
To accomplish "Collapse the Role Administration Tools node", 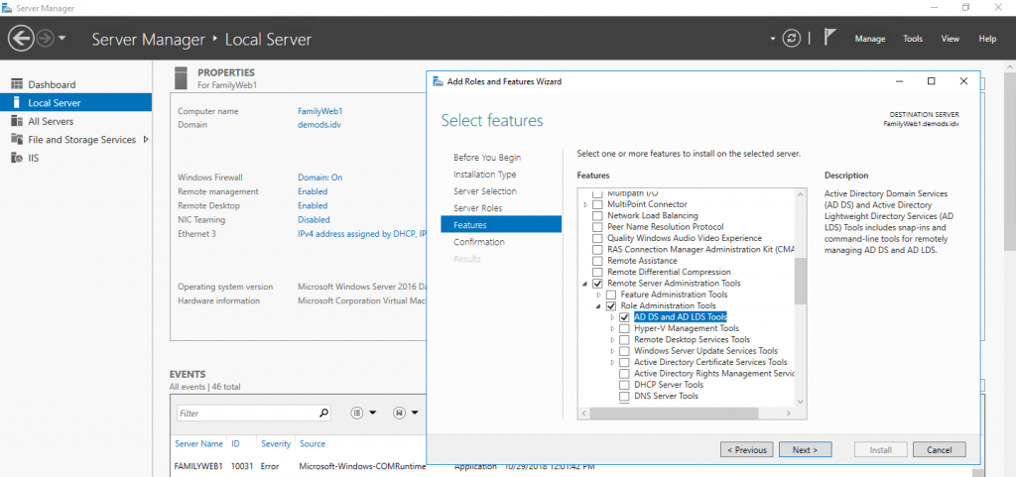I will point(599,306).
